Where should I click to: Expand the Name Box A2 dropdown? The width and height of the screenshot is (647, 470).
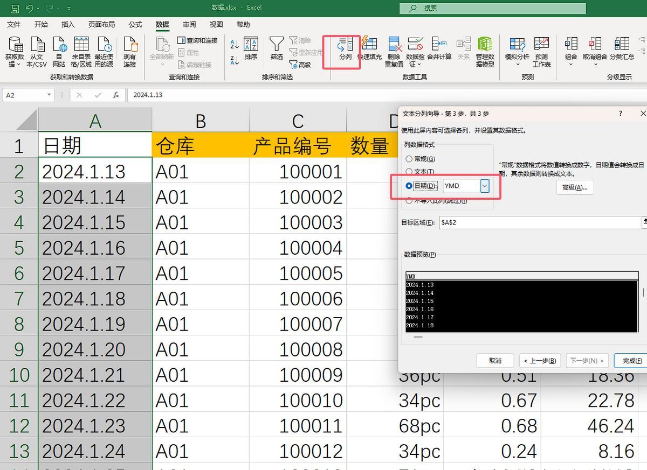(49, 95)
